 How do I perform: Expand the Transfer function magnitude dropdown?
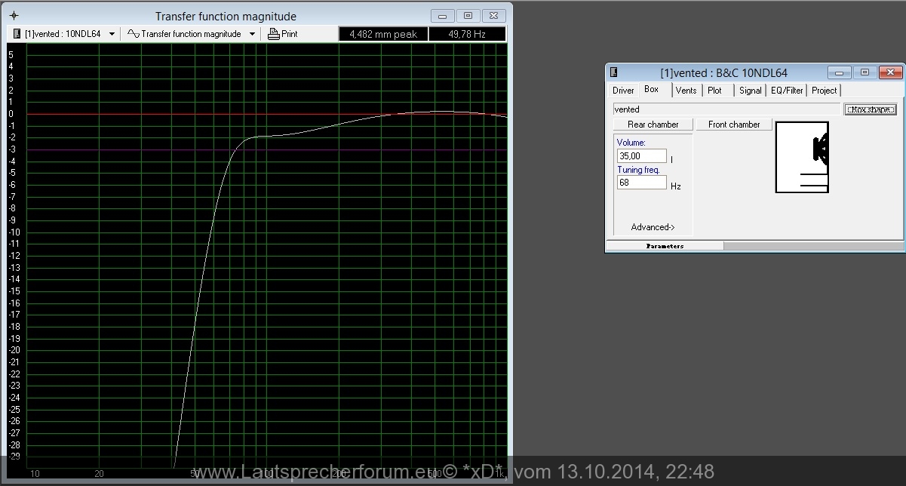tap(252, 34)
